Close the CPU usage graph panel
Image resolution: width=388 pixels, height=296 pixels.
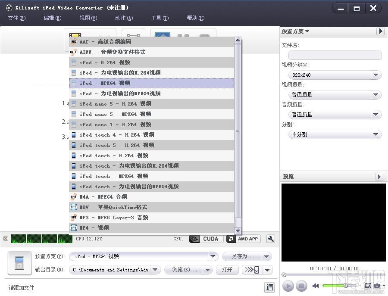click(6, 239)
